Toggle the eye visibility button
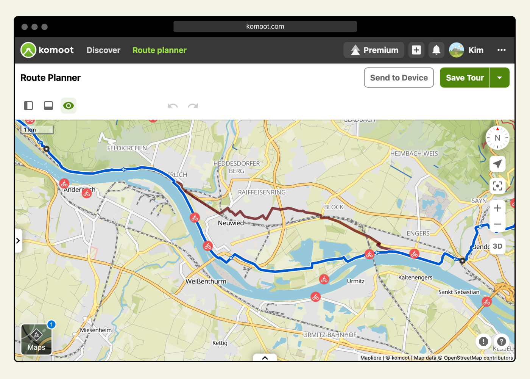530x379 pixels. coord(69,105)
